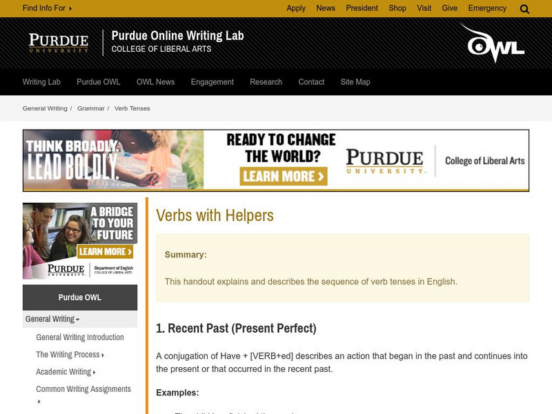
Task: Expand the Find Info For menu
Action: click(x=47, y=8)
